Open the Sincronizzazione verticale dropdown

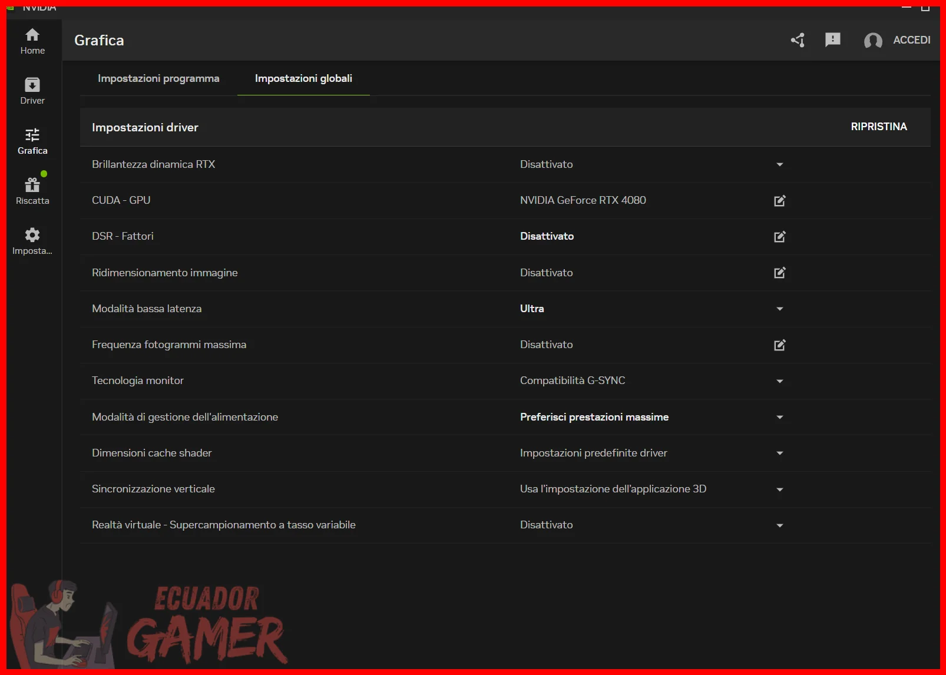(x=779, y=489)
